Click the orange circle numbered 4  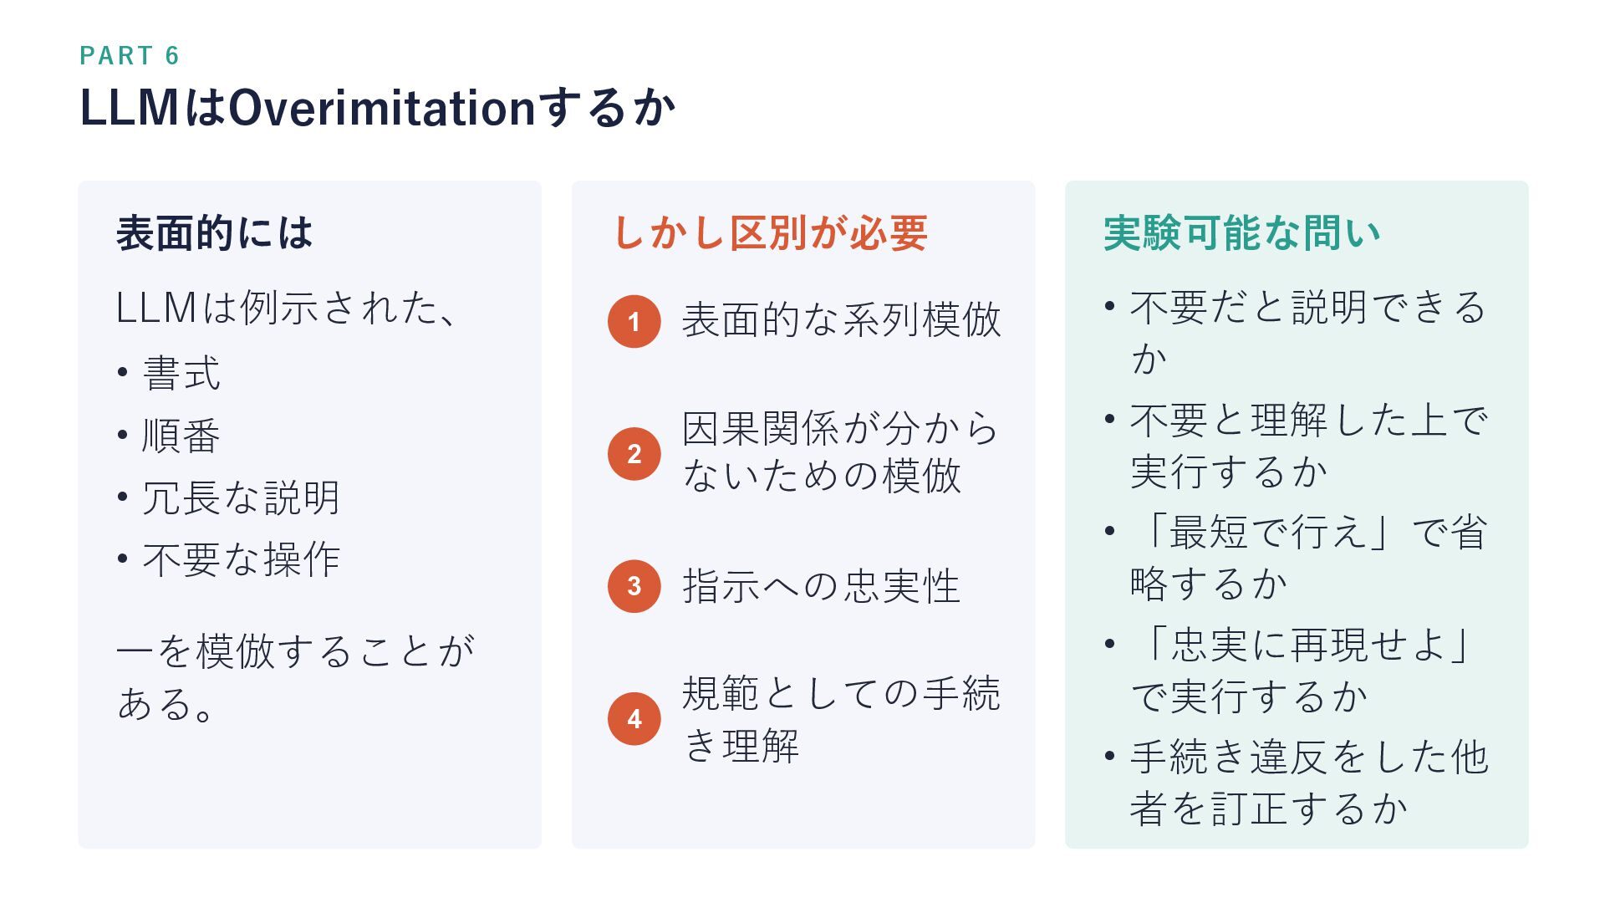[x=634, y=718]
